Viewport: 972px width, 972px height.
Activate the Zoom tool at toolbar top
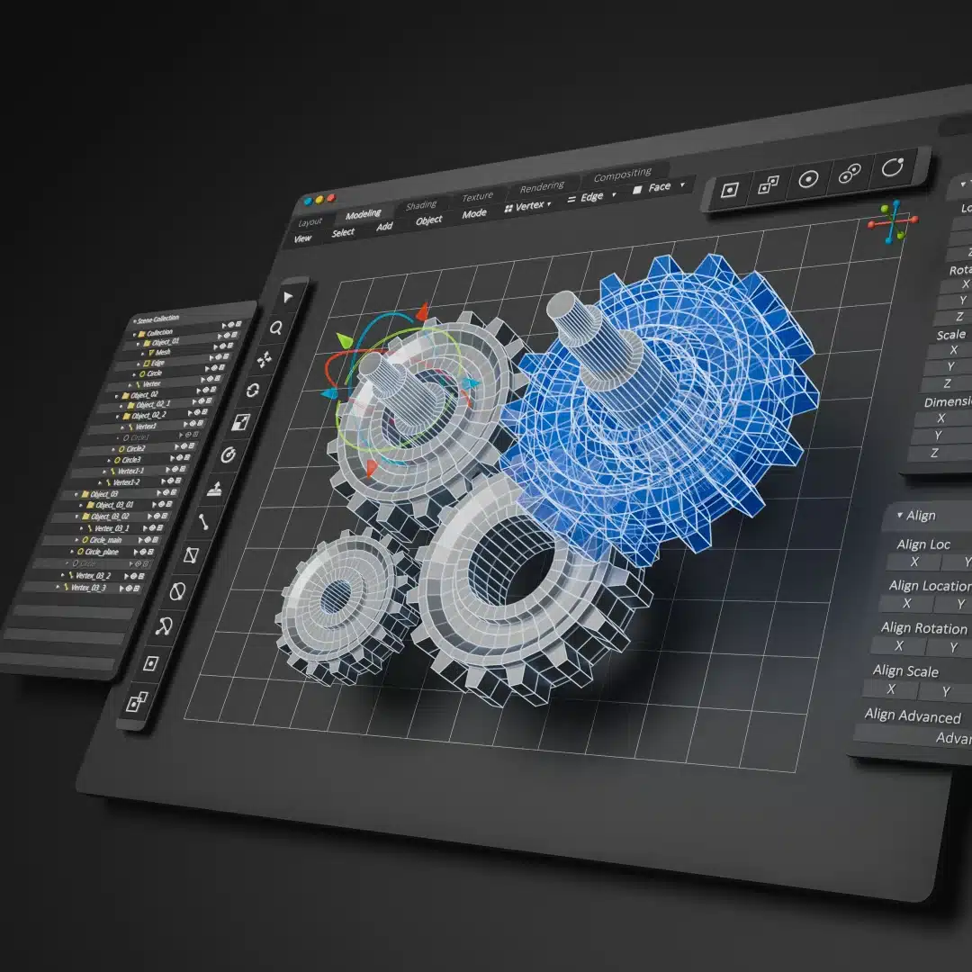(275, 328)
